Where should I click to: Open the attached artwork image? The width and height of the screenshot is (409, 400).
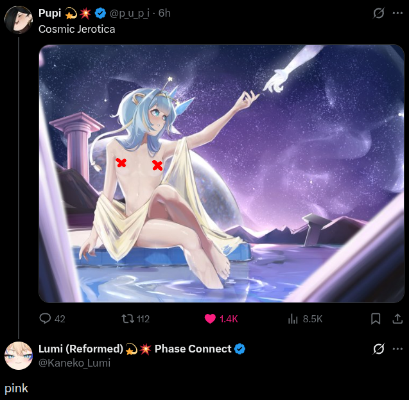click(221, 173)
